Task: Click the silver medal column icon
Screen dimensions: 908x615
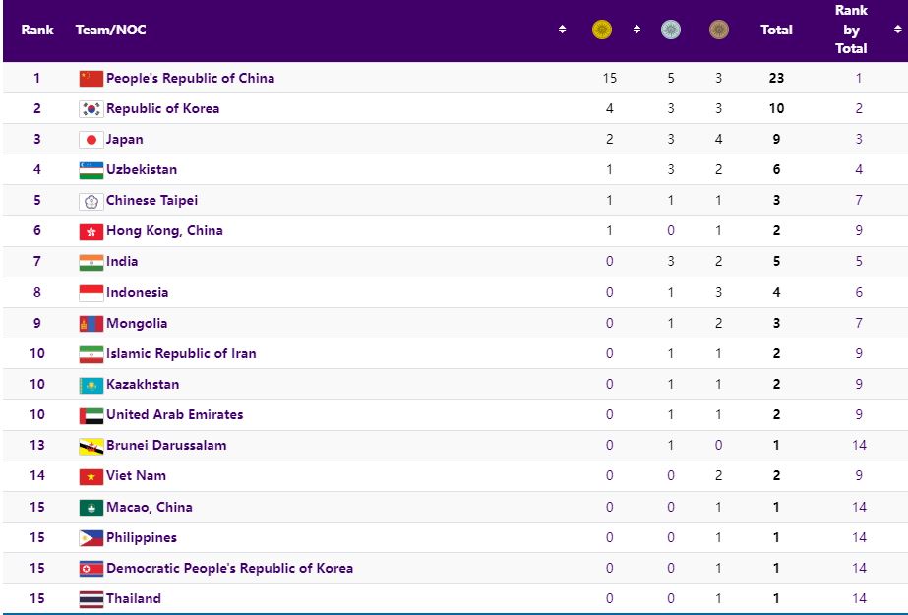Action: coord(671,30)
